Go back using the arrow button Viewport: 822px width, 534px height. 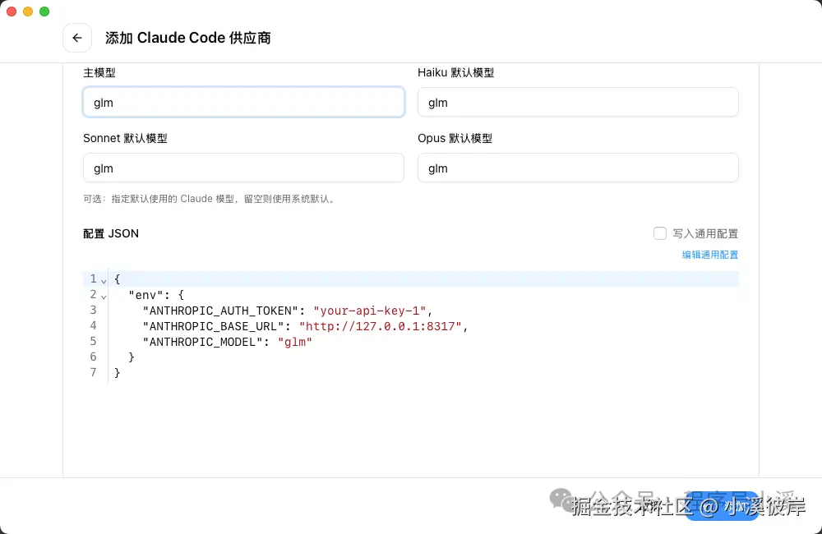pyautogui.click(x=77, y=38)
